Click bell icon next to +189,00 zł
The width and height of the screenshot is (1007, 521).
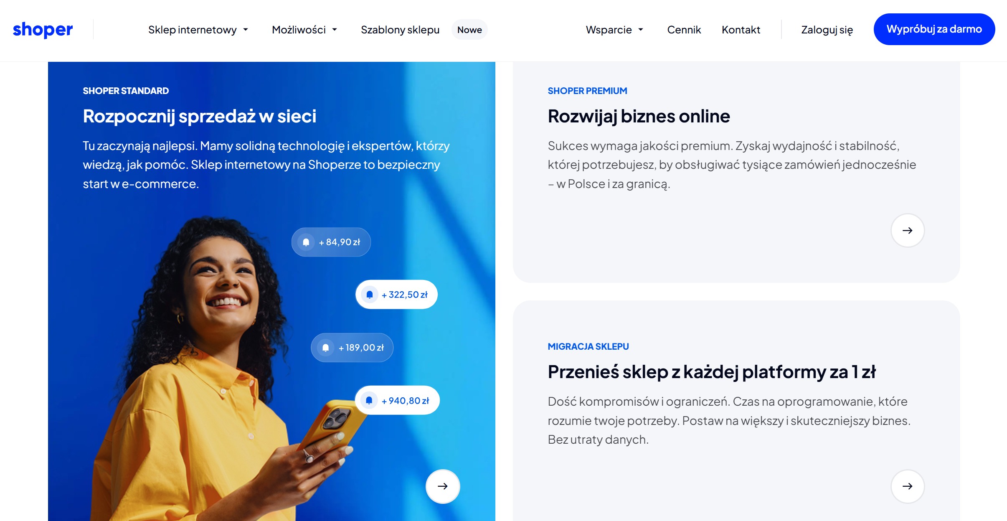[x=325, y=348]
